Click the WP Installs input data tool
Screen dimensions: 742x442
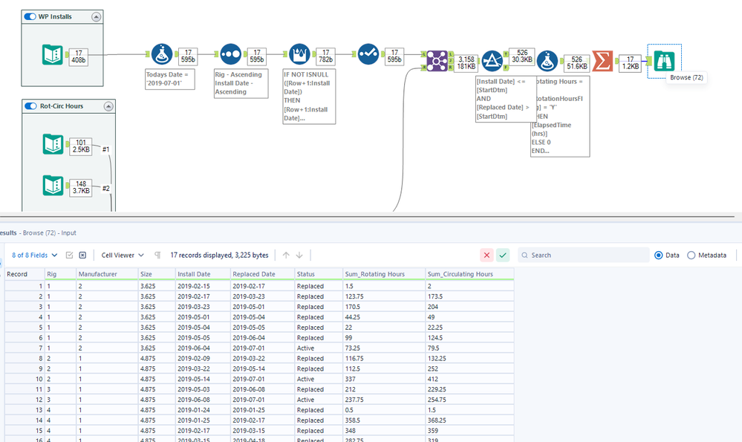[53, 55]
